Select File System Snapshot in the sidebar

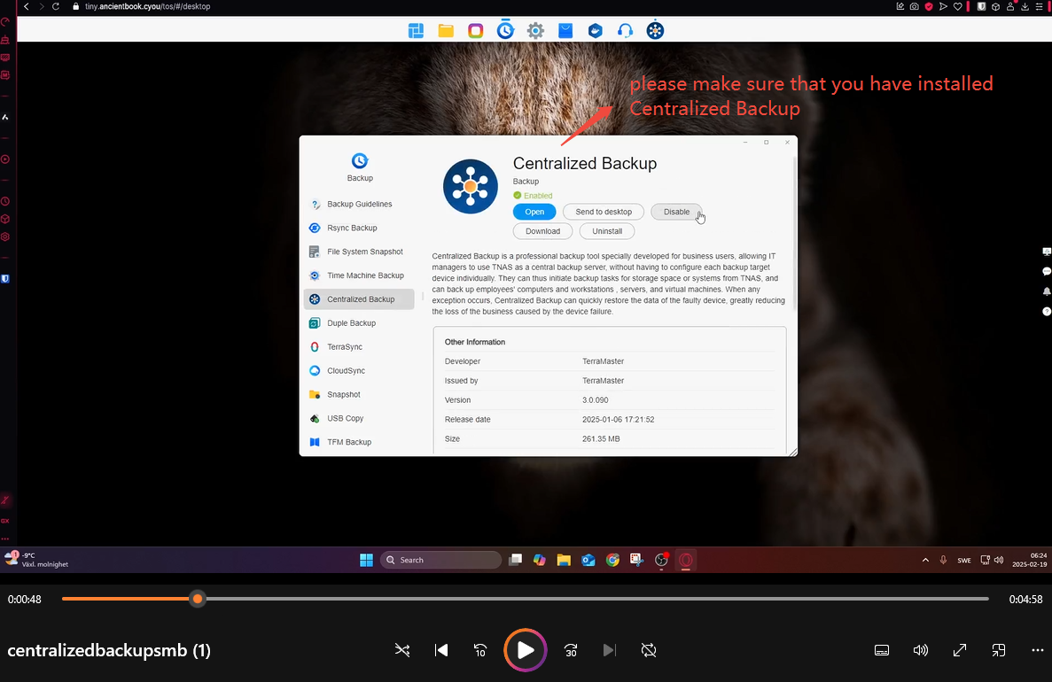(359, 252)
